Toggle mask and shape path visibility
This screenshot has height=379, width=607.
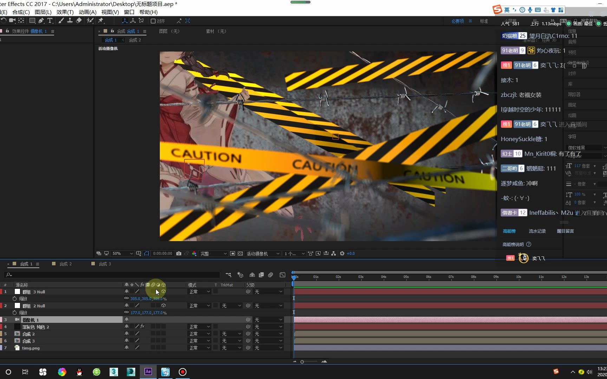[x=146, y=253]
